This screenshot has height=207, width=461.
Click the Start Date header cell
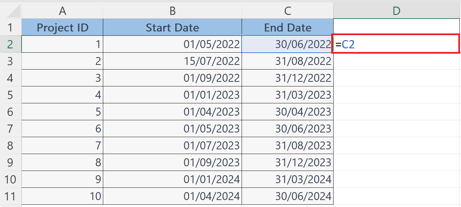click(x=172, y=27)
